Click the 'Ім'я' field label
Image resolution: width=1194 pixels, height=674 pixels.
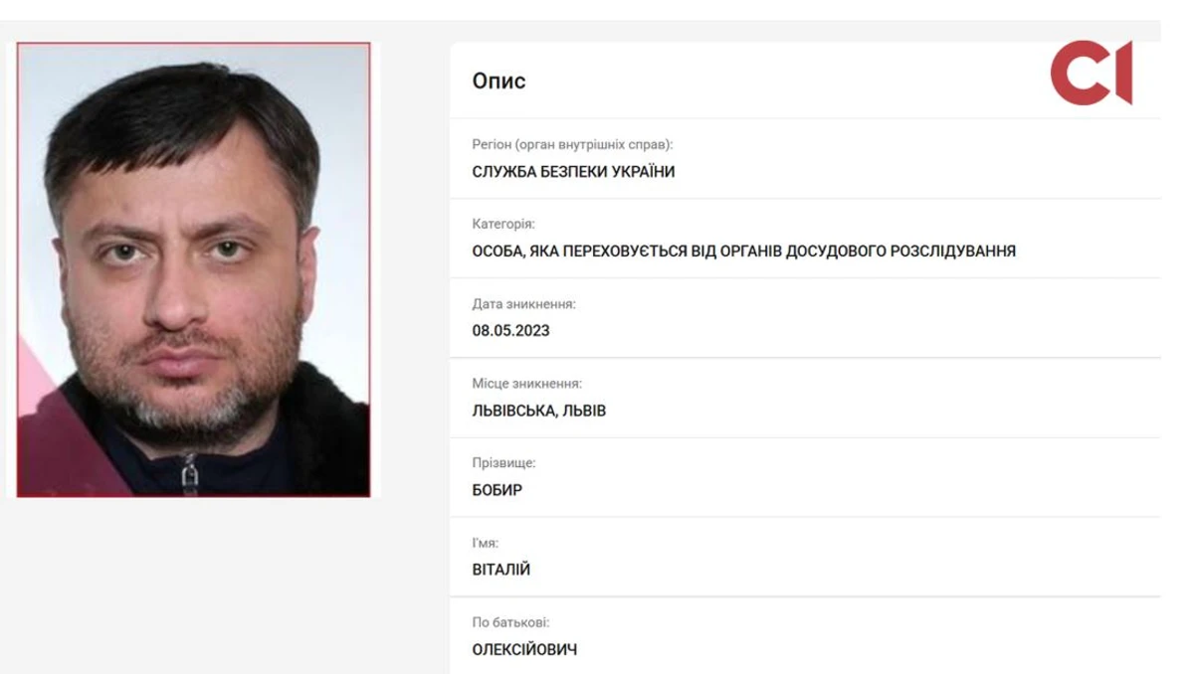coord(485,542)
